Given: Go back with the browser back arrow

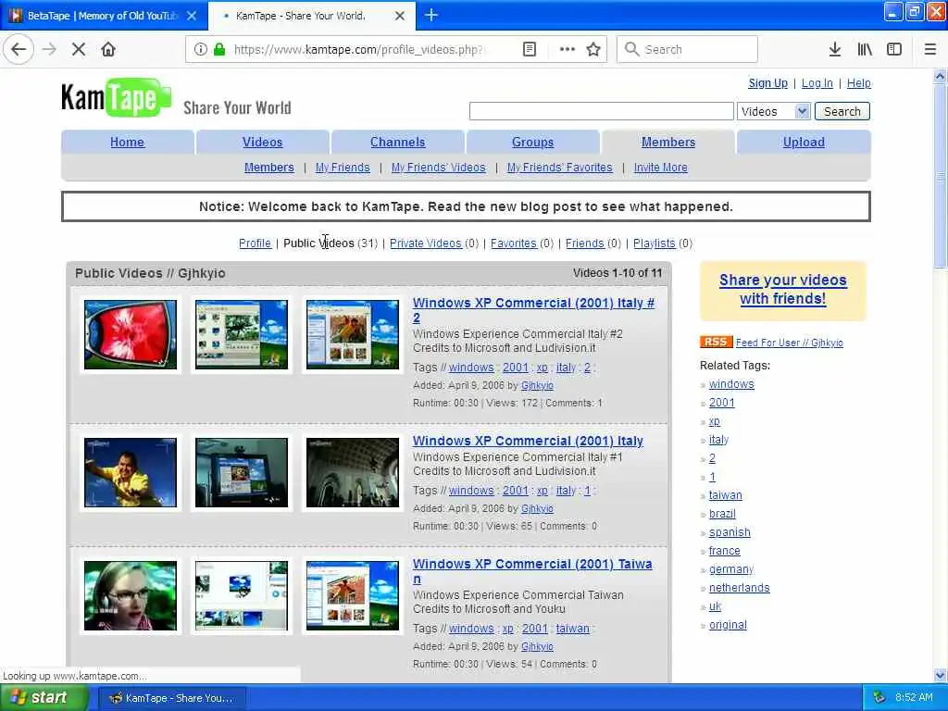Looking at the screenshot, I should 19,50.
